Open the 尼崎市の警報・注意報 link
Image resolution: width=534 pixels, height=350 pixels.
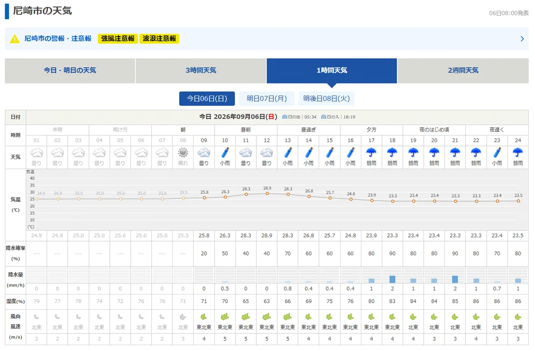pyautogui.click(x=58, y=39)
